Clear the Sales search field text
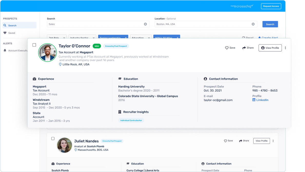Viewport: 305px width, 172px height. pos(145,24)
